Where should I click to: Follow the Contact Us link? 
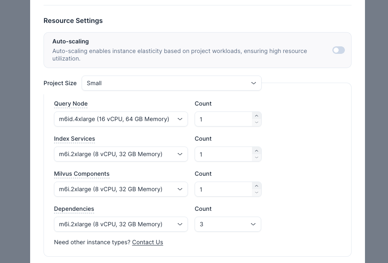147,242
